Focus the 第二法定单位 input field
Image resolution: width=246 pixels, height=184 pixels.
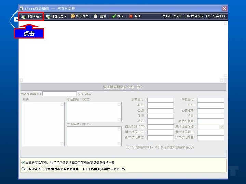point(161,138)
